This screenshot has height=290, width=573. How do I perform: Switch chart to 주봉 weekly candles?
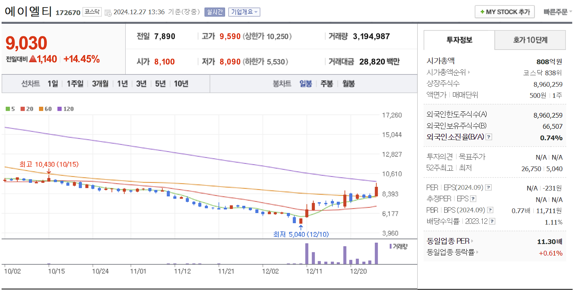coord(327,84)
